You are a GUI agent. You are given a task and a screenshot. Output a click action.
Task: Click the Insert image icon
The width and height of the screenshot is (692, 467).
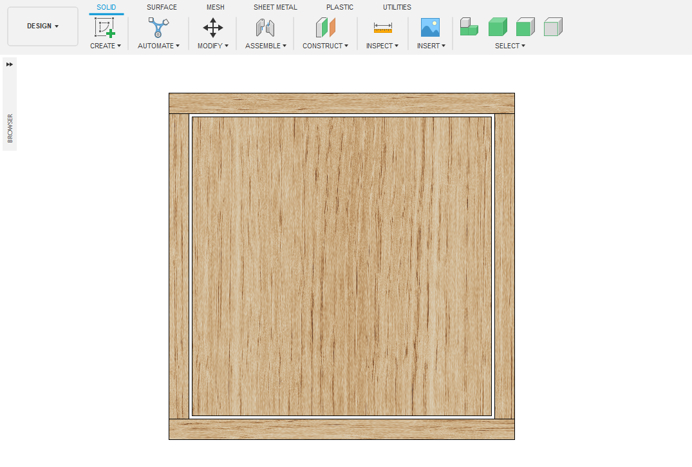(x=430, y=28)
